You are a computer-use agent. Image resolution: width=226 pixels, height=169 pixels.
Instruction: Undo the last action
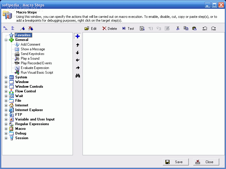pos(205,28)
